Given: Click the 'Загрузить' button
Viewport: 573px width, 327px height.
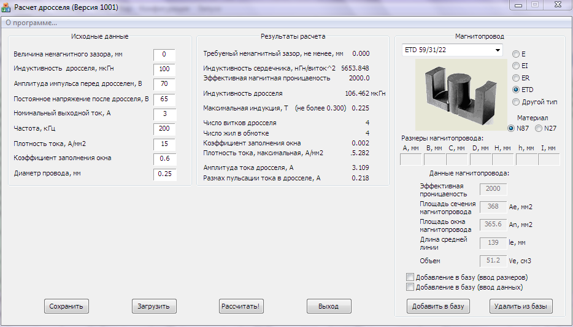Looking at the screenshot, I should (x=154, y=306).
